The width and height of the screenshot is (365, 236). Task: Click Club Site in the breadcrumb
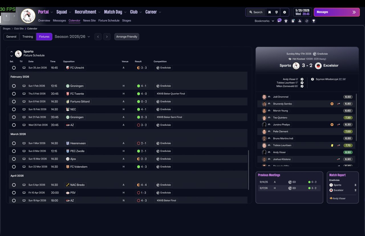tap(19, 29)
